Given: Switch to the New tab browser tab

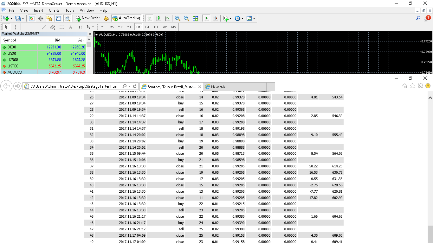Looking at the screenshot, I should [235, 87].
